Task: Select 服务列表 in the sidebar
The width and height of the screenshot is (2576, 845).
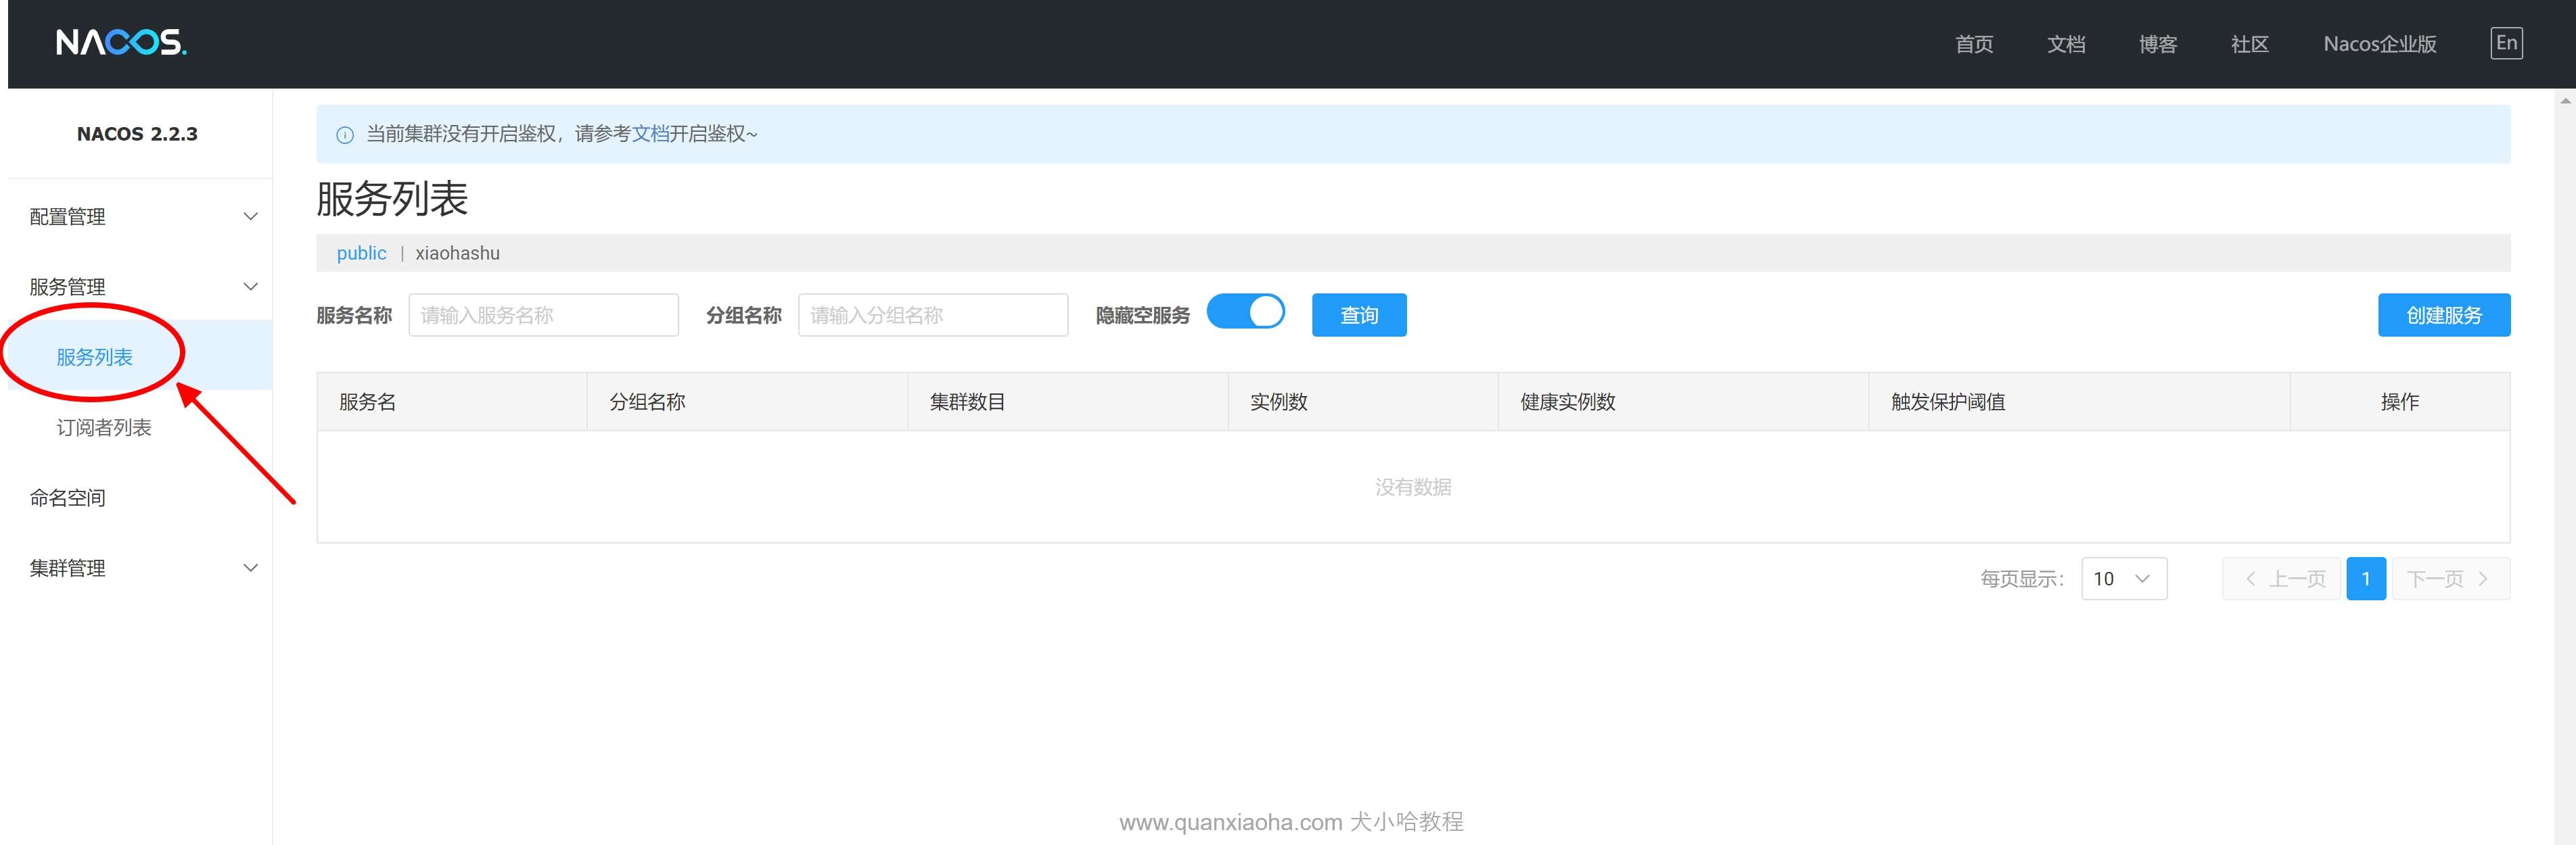Action: [95, 356]
